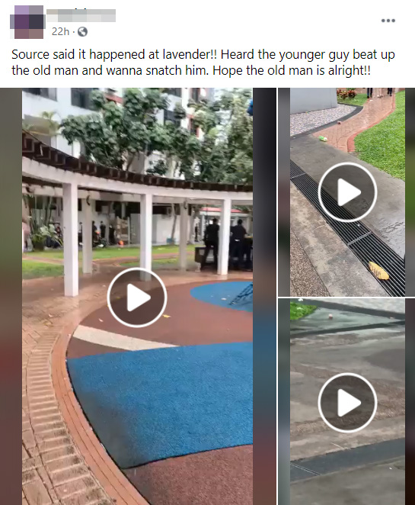Click the white pergola pillar in the main video

(70, 239)
